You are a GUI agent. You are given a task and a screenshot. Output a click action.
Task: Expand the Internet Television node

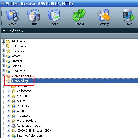[9, 136]
